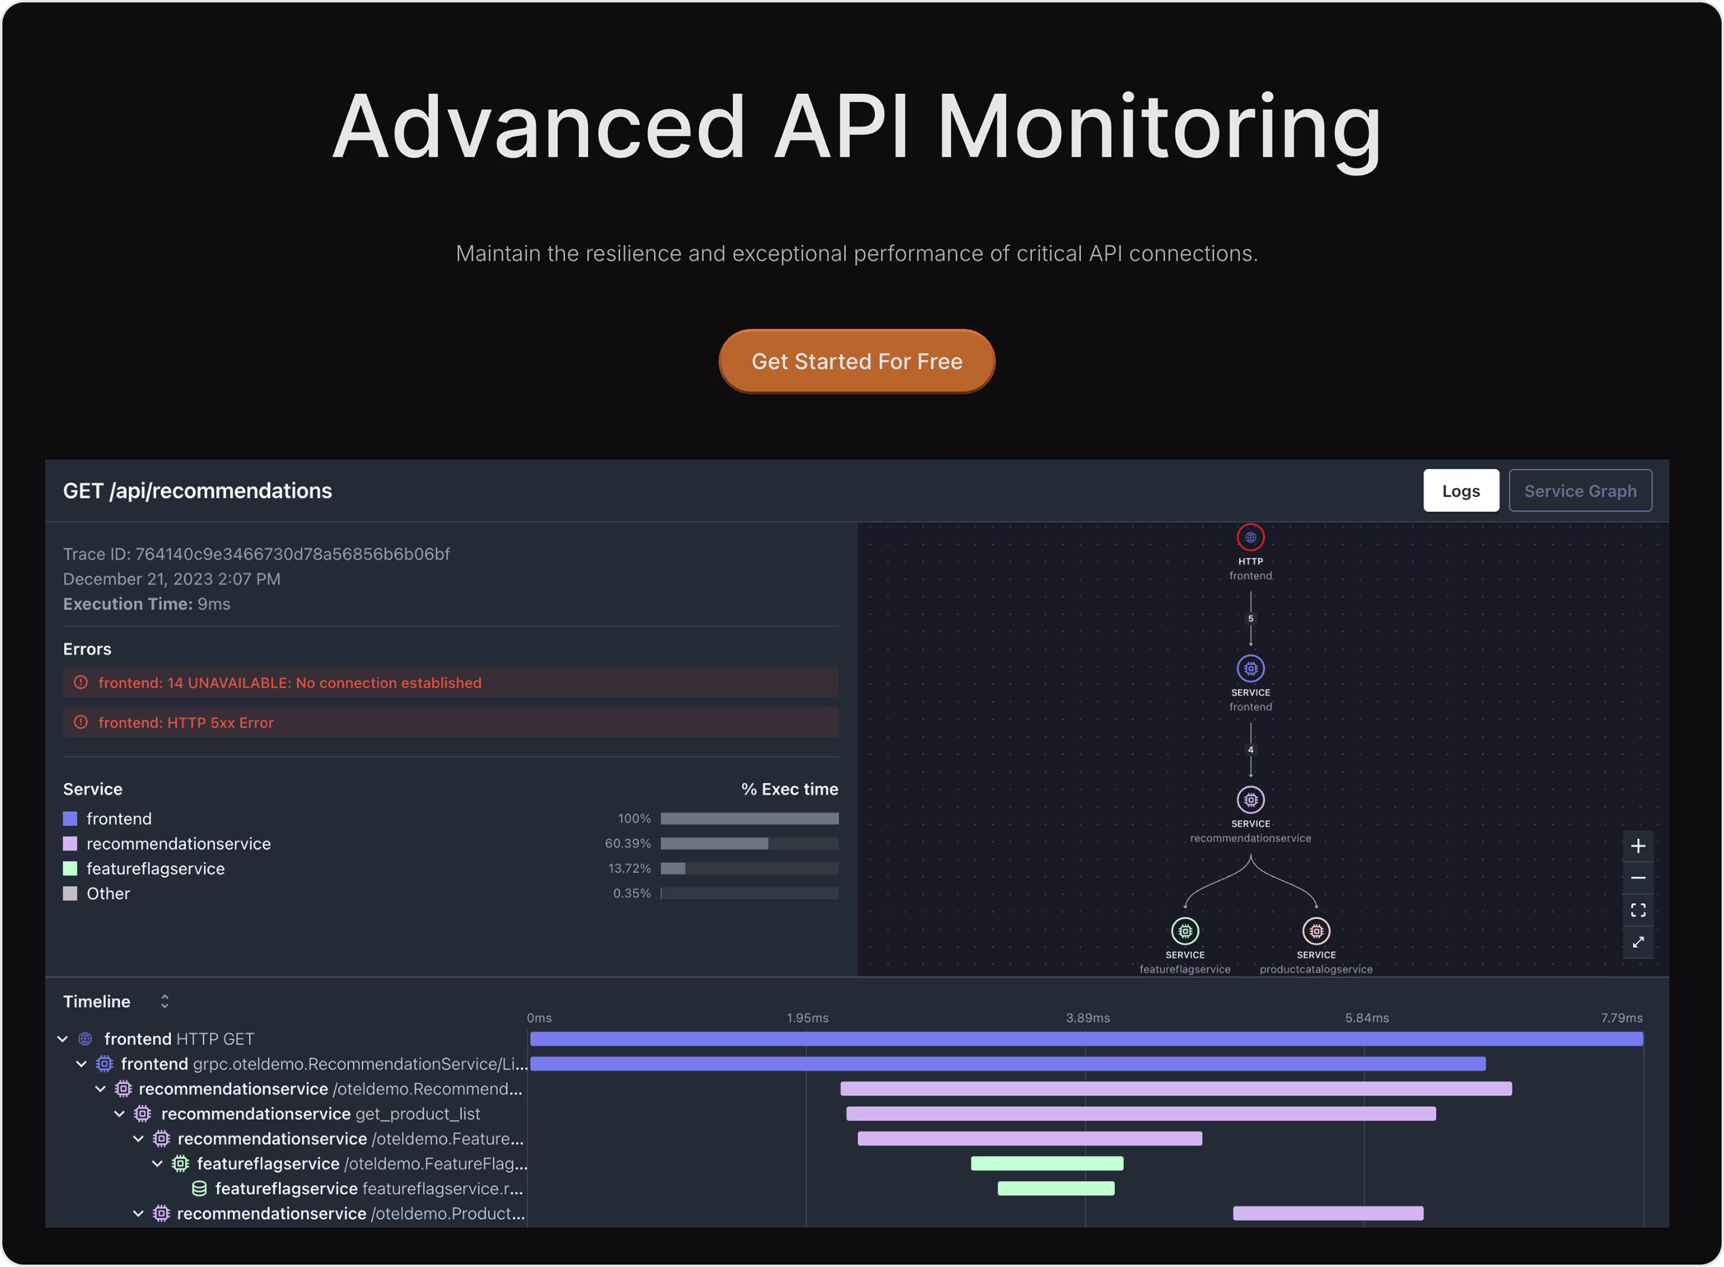Click error icon beside HTTP 5xx Error
1724x1267 pixels.
click(x=80, y=723)
